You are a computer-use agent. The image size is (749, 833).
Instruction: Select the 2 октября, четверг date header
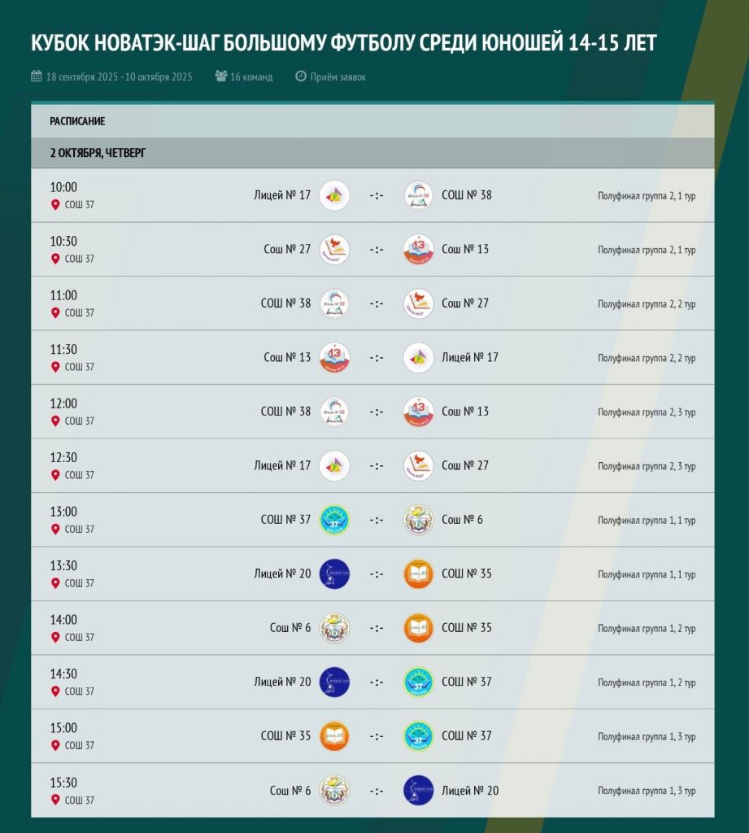coord(98,153)
